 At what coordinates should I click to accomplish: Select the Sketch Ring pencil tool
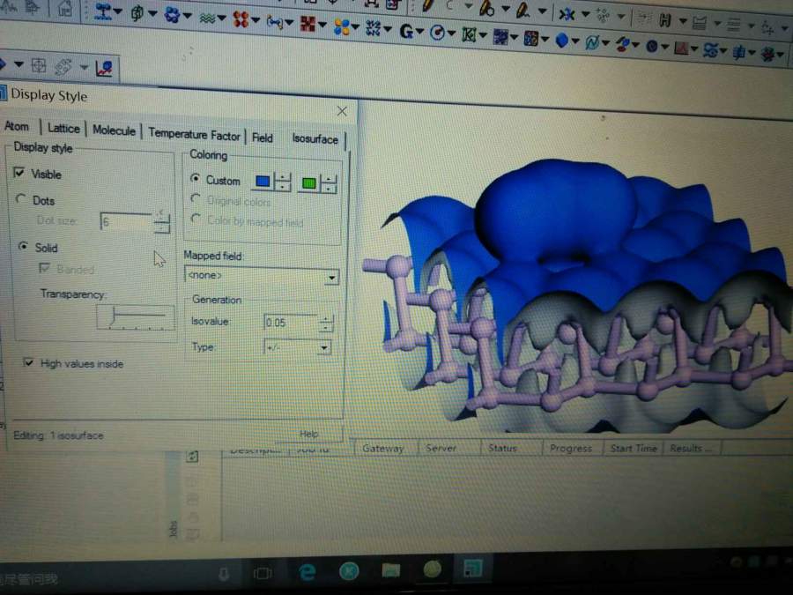486,7
